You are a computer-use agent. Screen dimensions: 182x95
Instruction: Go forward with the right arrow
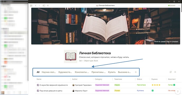(x=39, y=5)
